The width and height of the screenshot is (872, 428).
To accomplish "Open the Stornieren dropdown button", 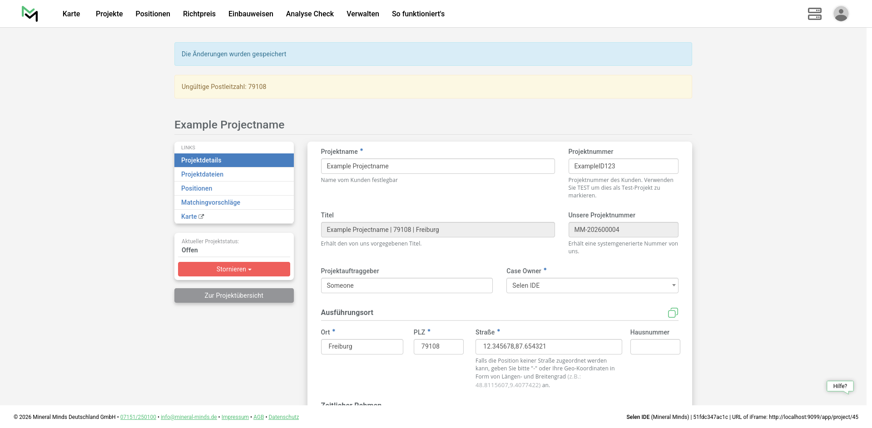I will click(x=234, y=269).
